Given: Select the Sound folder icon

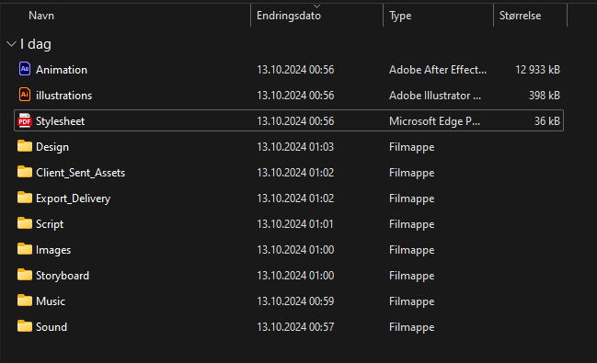Looking at the screenshot, I should (x=25, y=326).
